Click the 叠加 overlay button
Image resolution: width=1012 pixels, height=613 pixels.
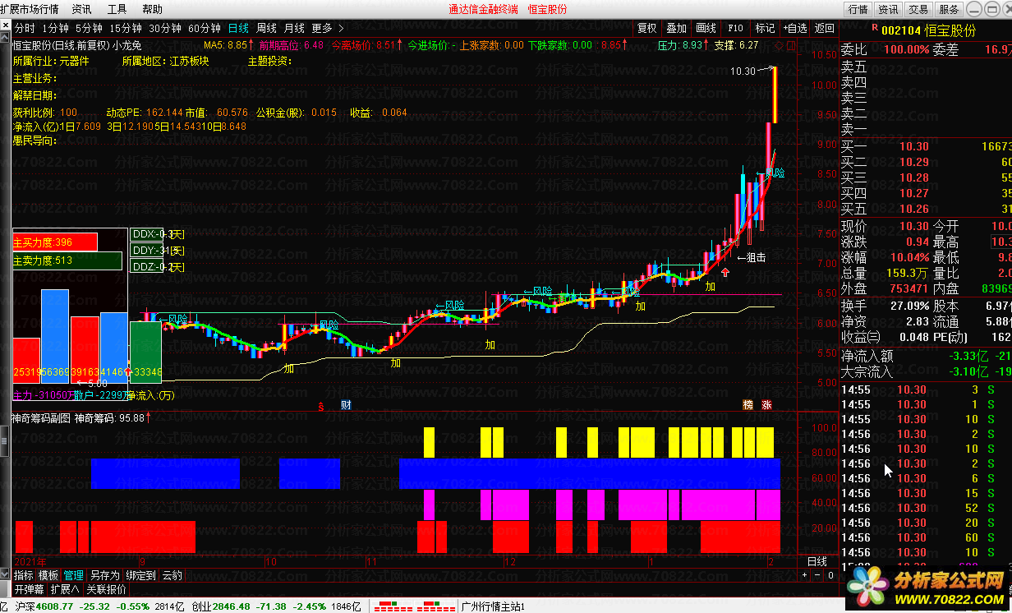(x=677, y=28)
